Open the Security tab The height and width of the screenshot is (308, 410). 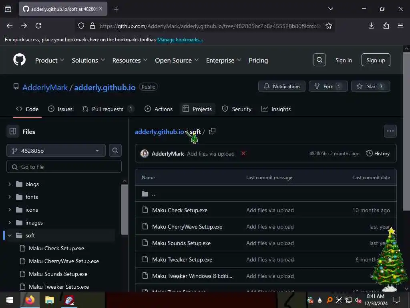click(x=237, y=109)
